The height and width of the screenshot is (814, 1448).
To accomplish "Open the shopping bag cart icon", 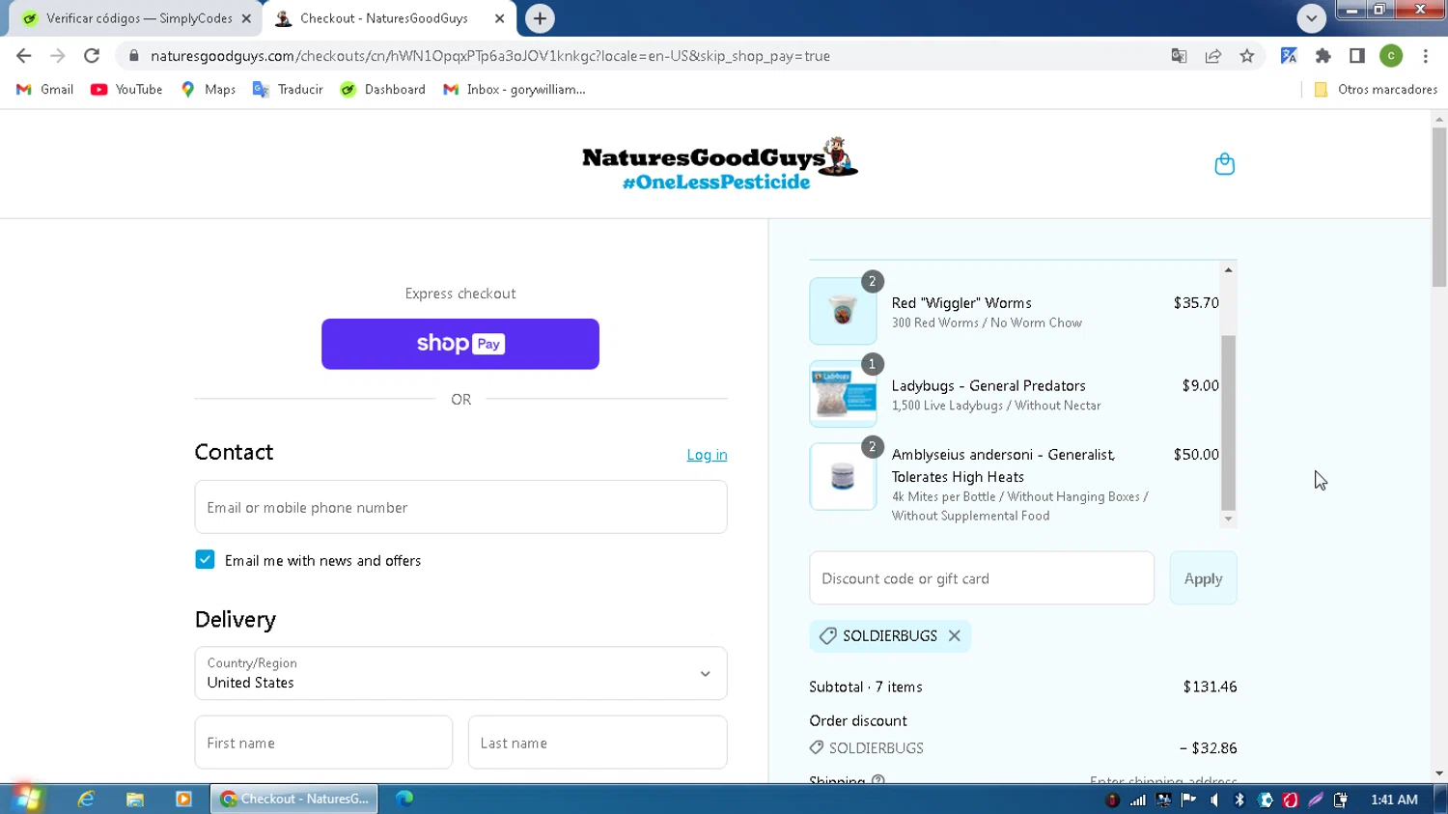I will [1224, 164].
